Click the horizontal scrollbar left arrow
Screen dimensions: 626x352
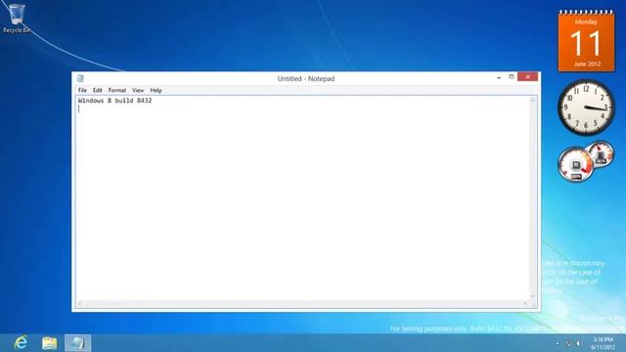[80, 304]
